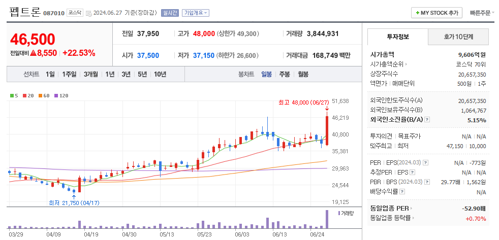Click the 투자의견 label
499x240 pixels.
click(382, 136)
